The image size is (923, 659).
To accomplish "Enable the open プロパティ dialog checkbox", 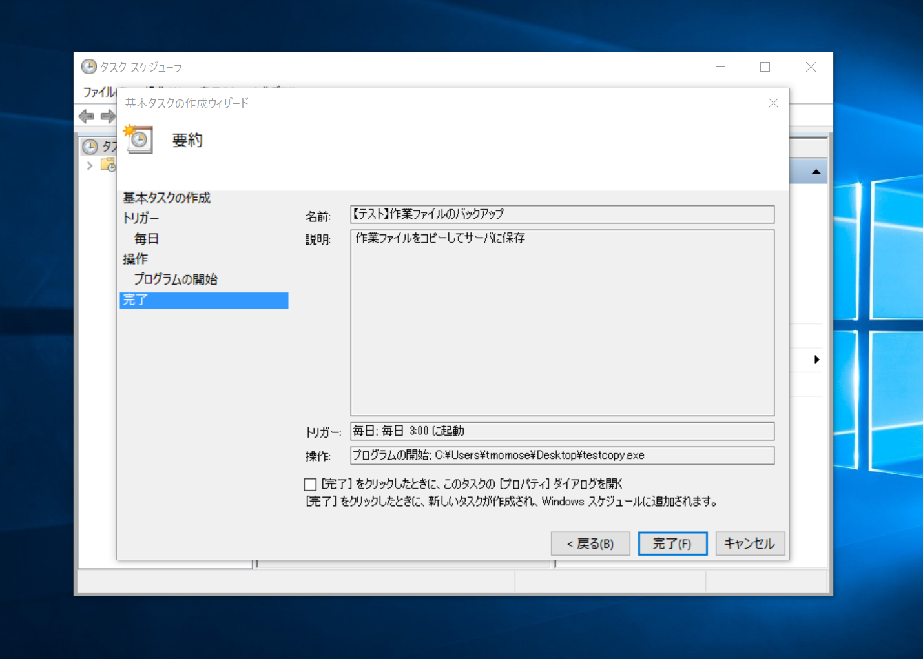I will click(310, 484).
